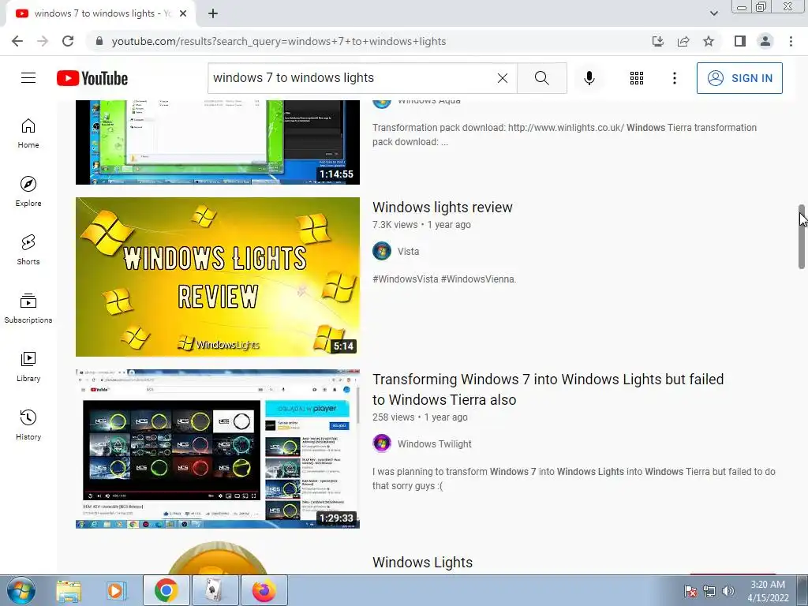Screen dimensions: 808x606
Task: Open History in the sidebar
Action: pyautogui.click(x=28, y=425)
